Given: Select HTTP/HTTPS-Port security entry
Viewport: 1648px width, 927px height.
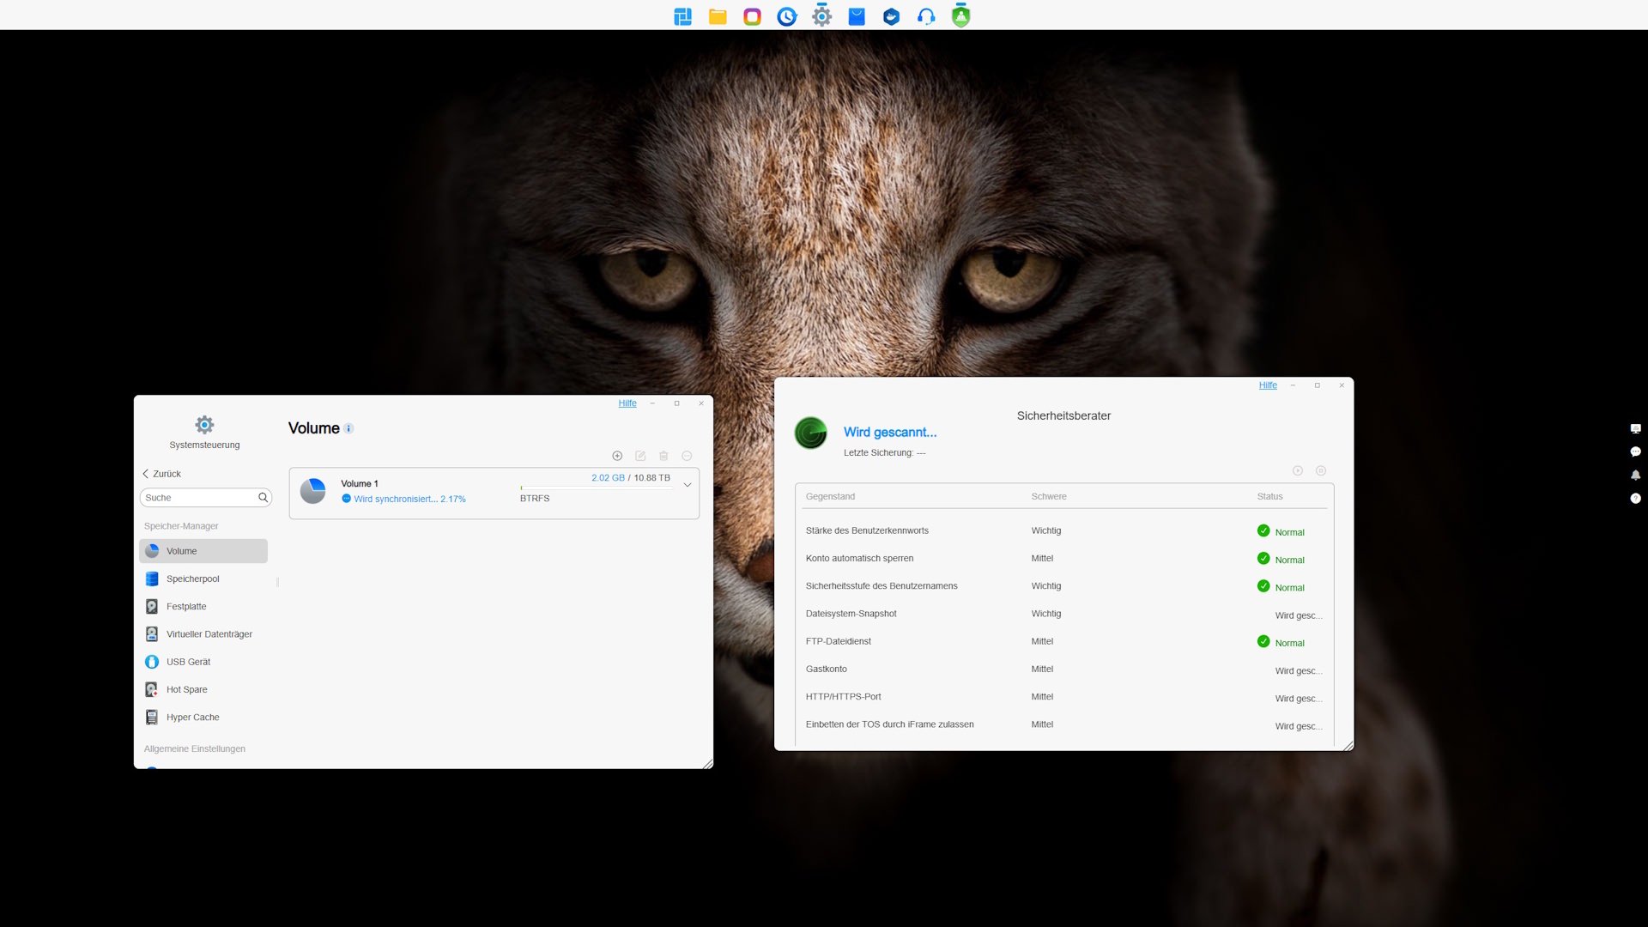Looking at the screenshot, I should pyautogui.click(x=842, y=696).
